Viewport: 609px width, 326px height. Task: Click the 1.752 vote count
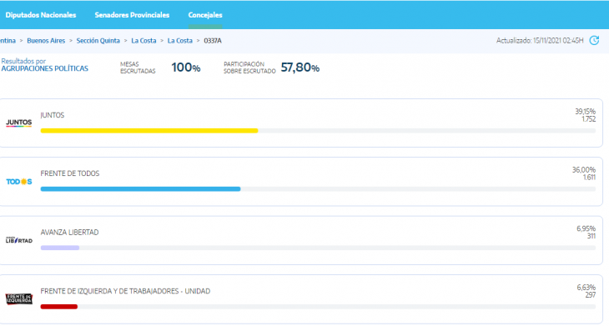[x=589, y=119]
